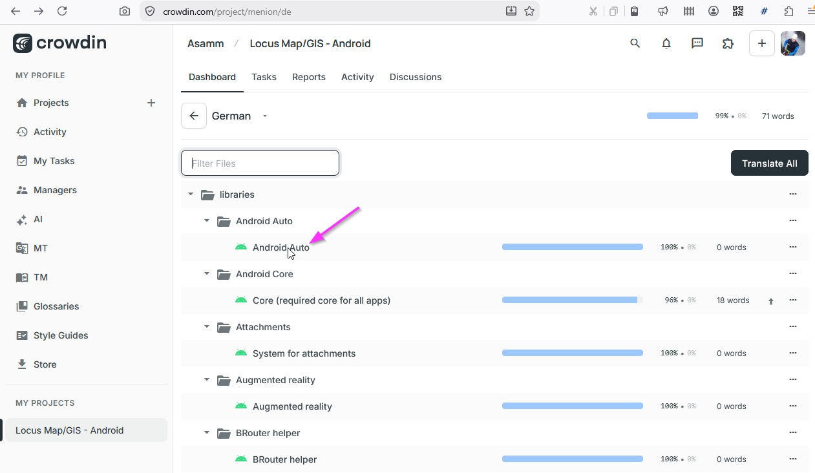Open the QR code extension icon
Screen dimensions: 815x473
[738, 11]
